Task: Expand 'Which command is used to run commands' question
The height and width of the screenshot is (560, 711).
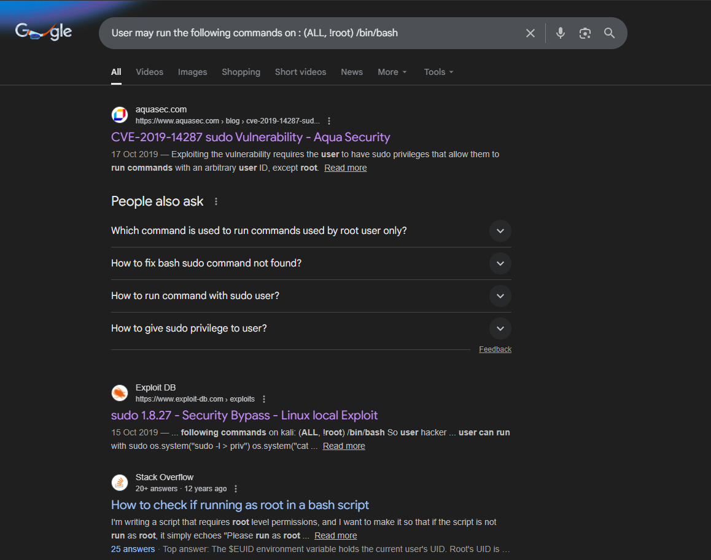Action: pyautogui.click(x=500, y=231)
